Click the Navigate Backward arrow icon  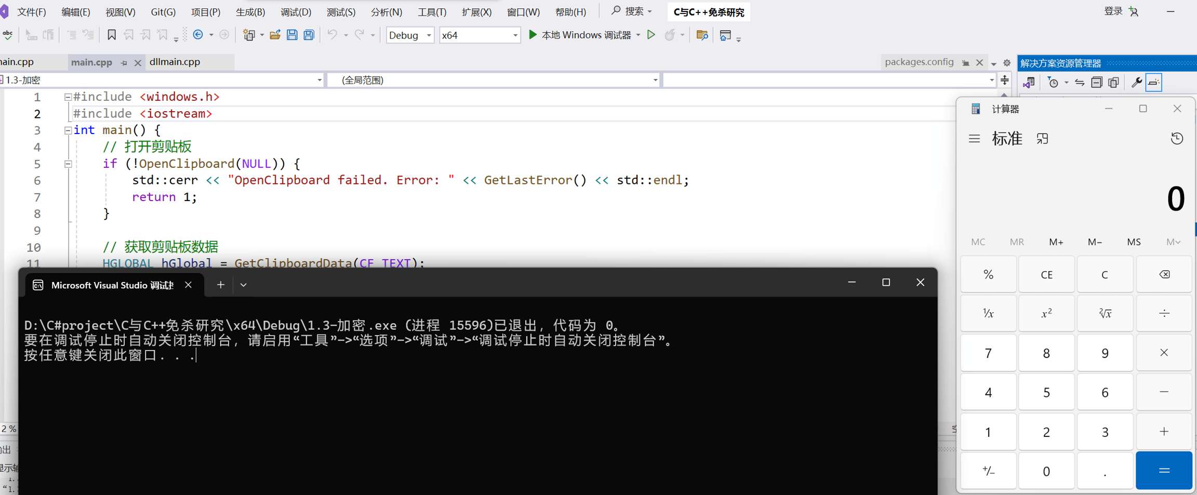click(x=198, y=35)
